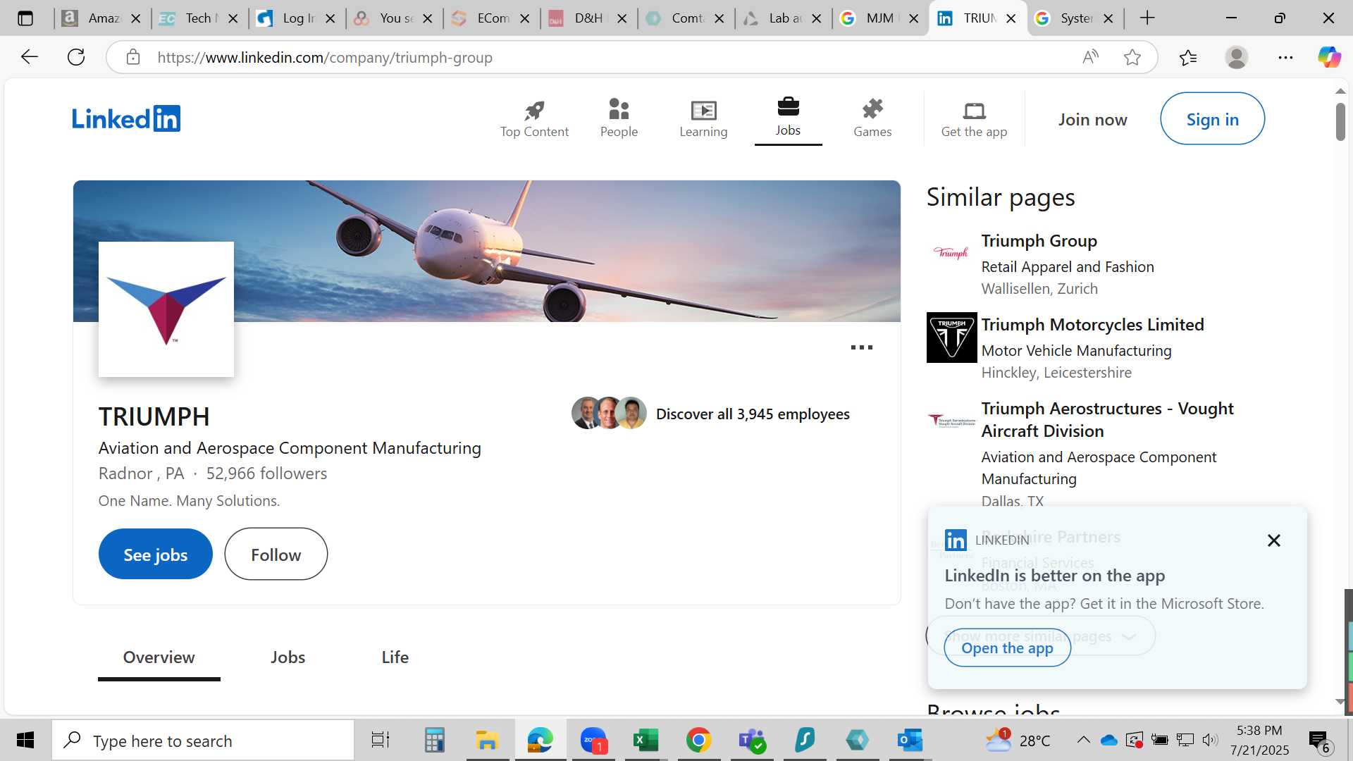This screenshot has height=761, width=1353.
Task: Click the Windows taskbar search box
Action: [203, 741]
